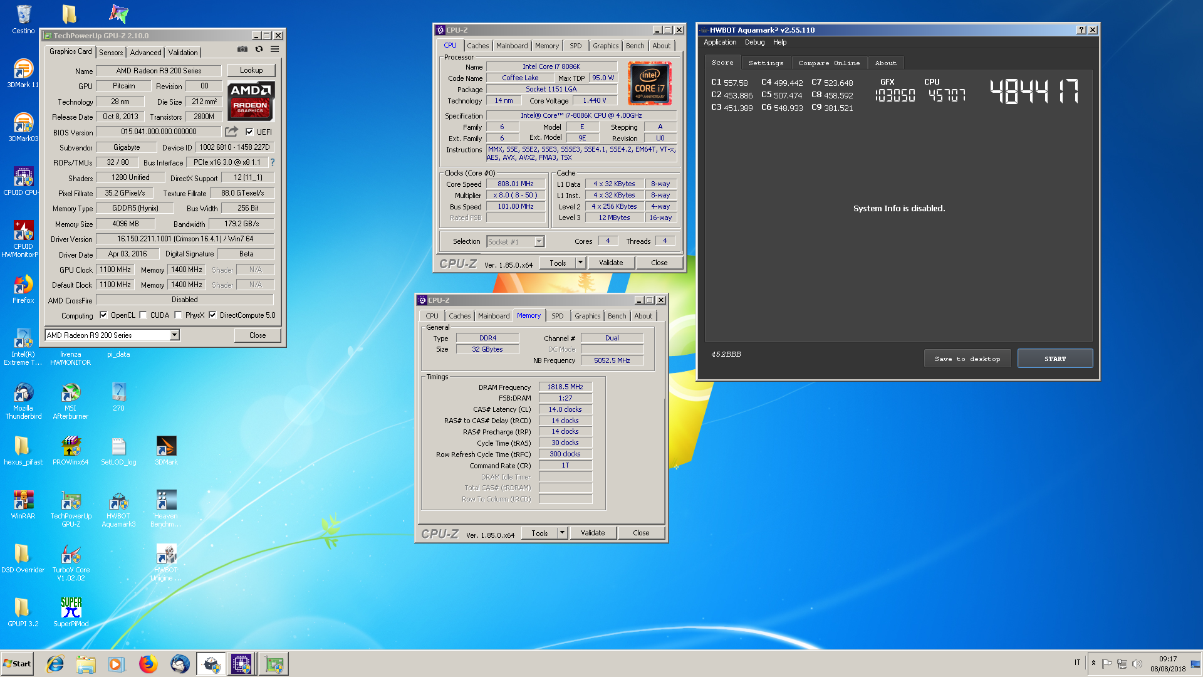This screenshot has width=1203, height=677.
Task: Open Tools dropdown arrow in top CPU-Z
Action: [x=580, y=263]
